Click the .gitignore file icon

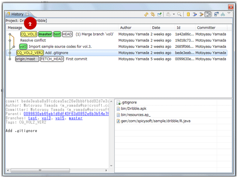(x=119, y=103)
